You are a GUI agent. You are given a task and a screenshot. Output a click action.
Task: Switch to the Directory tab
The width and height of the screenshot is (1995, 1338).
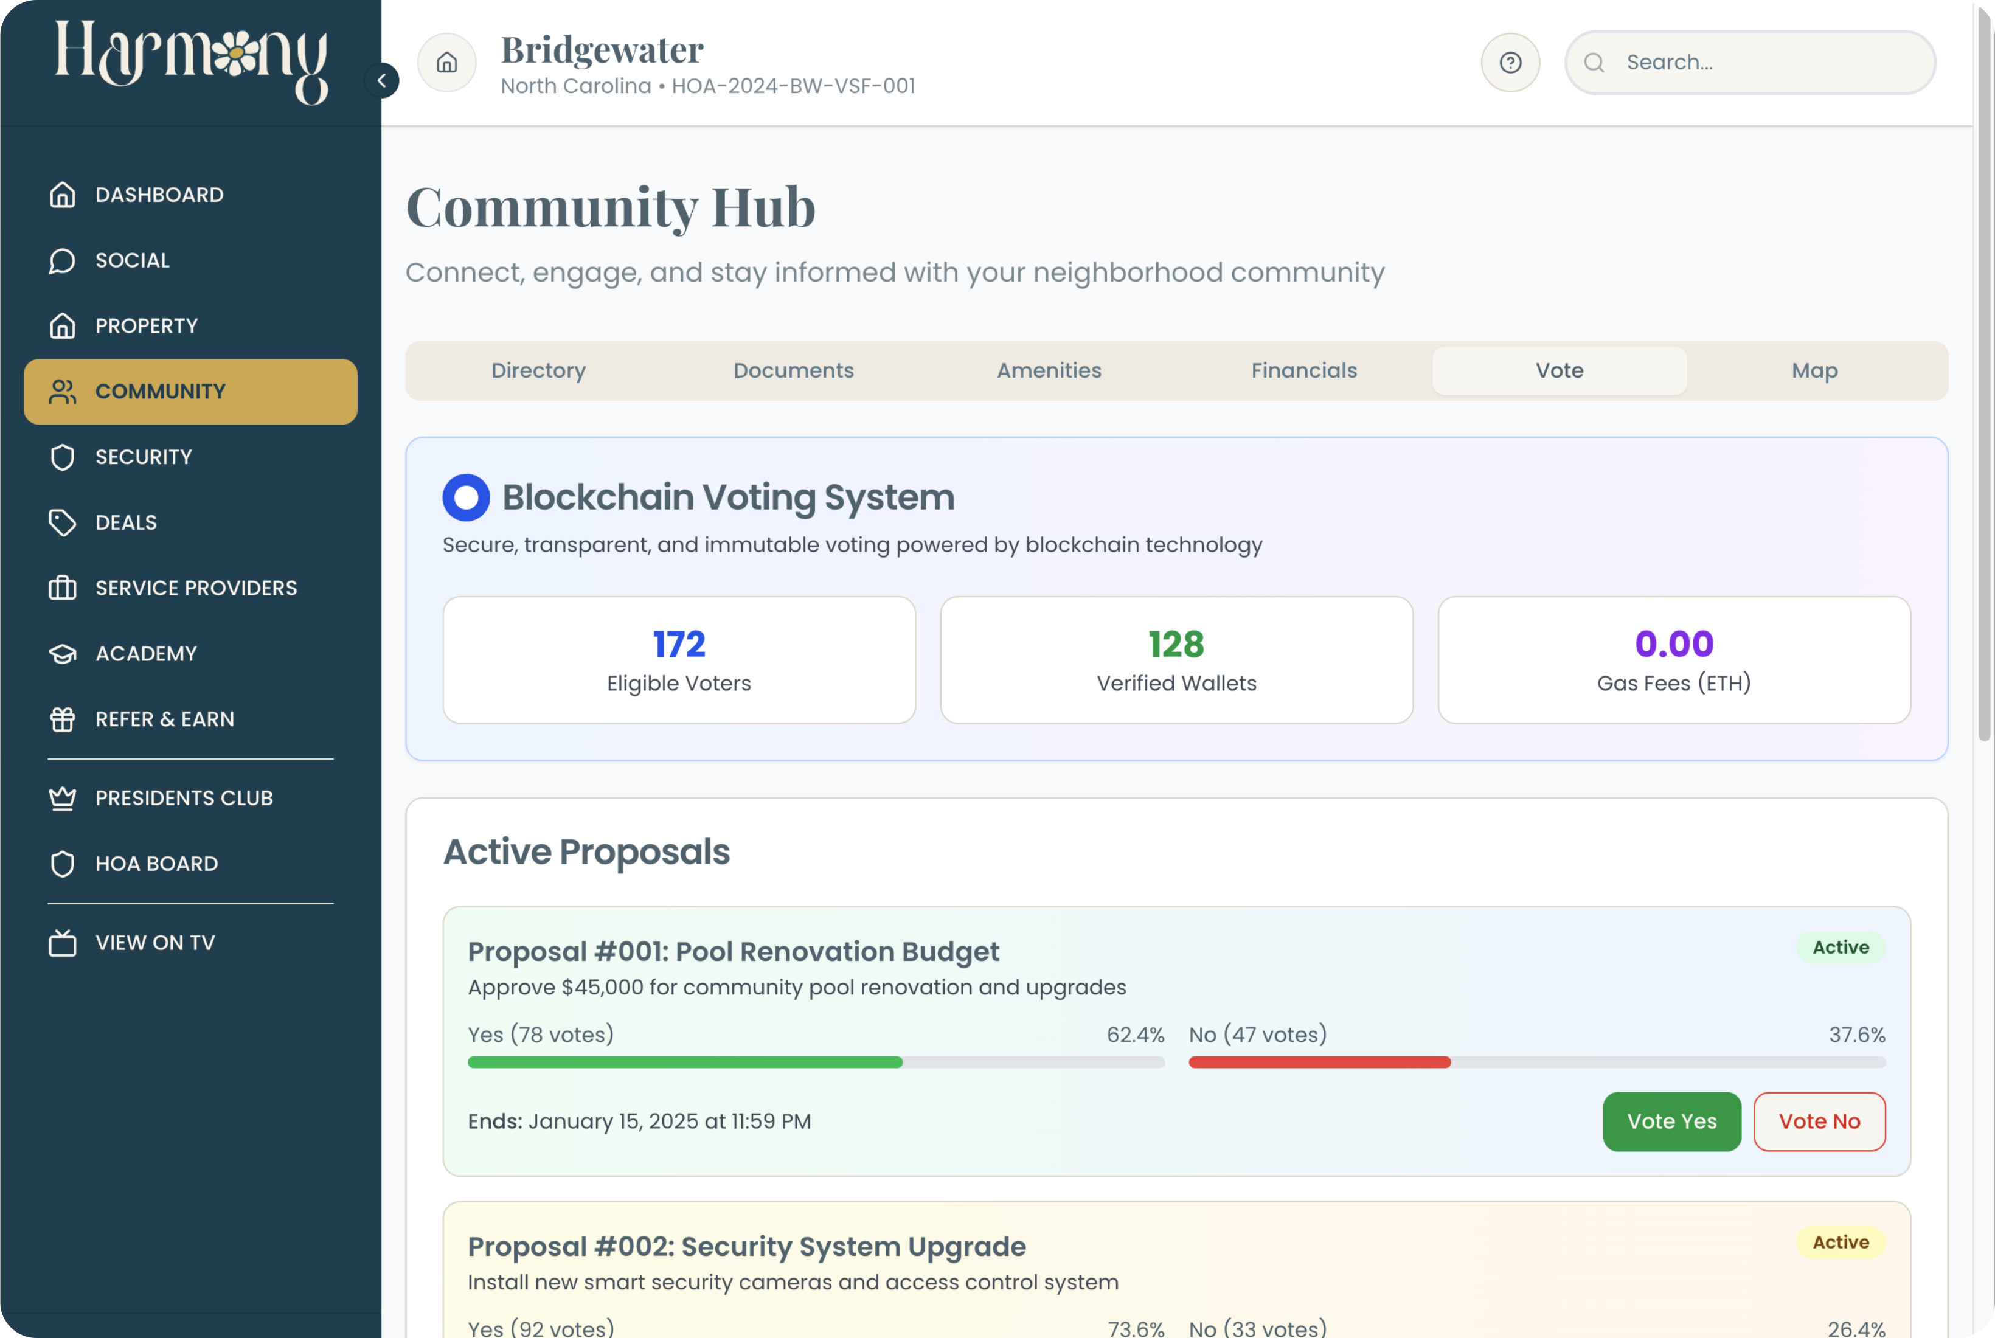coord(538,370)
